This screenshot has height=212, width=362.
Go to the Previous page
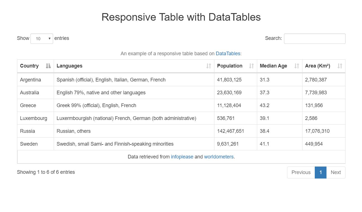[x=301, y=172]
